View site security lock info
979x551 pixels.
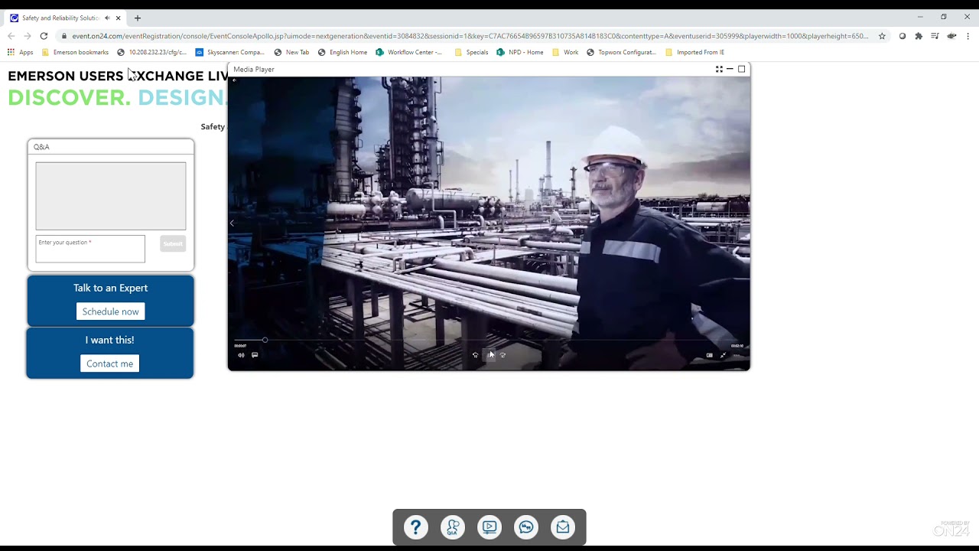coord(64,36)
